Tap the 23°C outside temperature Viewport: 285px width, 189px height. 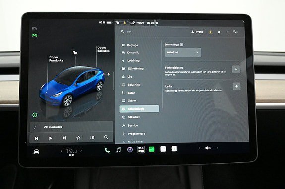[x=152, y=23]
